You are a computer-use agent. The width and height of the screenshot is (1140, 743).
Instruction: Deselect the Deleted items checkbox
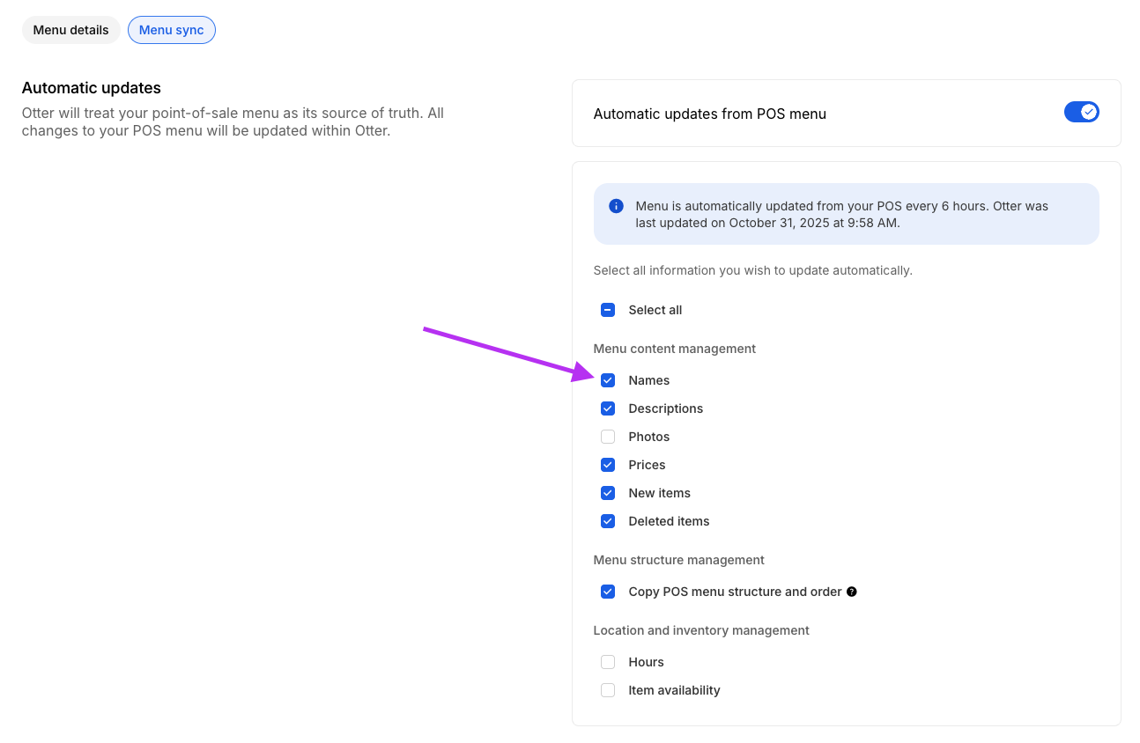coord(608,521)
